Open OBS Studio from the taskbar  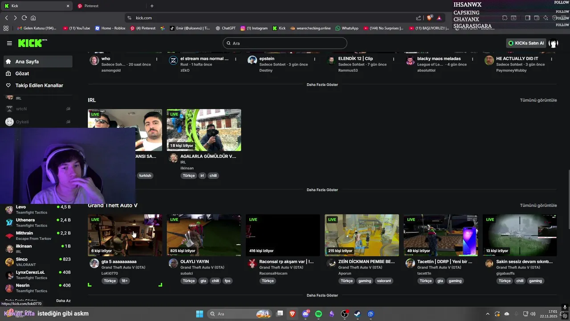345,314
